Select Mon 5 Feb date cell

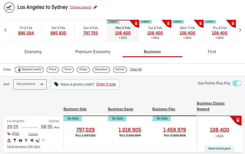(x=123, y=31)
